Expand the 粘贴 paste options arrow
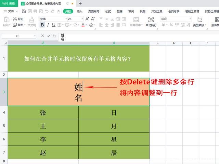The width and height of the screenshot is (219, 164). [10, 25]
